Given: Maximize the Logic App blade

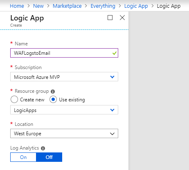Looking at the screenshot, I should tap(110, 18).
